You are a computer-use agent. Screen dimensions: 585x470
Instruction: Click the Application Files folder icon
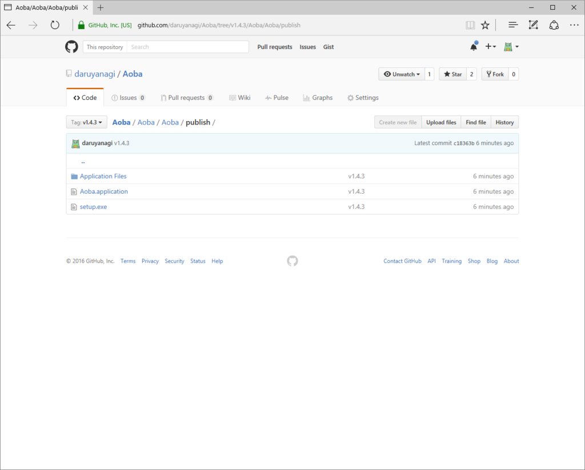point(74,176)
